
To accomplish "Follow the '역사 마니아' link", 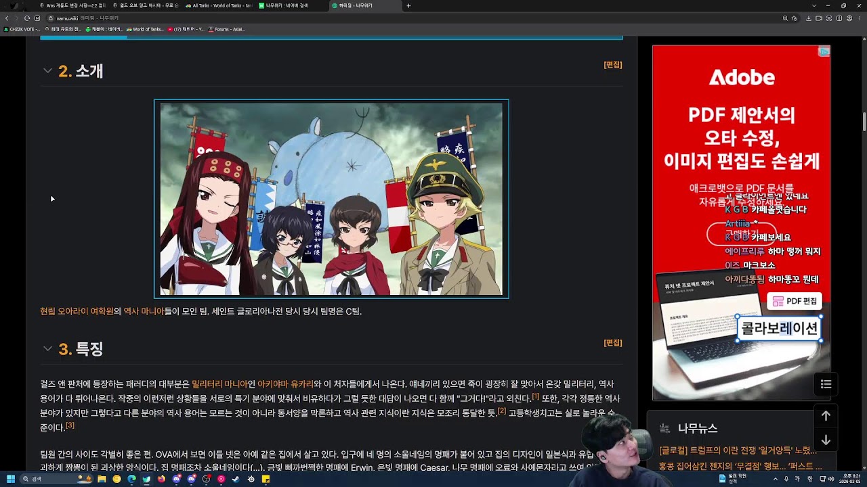I will click(144, 311).
